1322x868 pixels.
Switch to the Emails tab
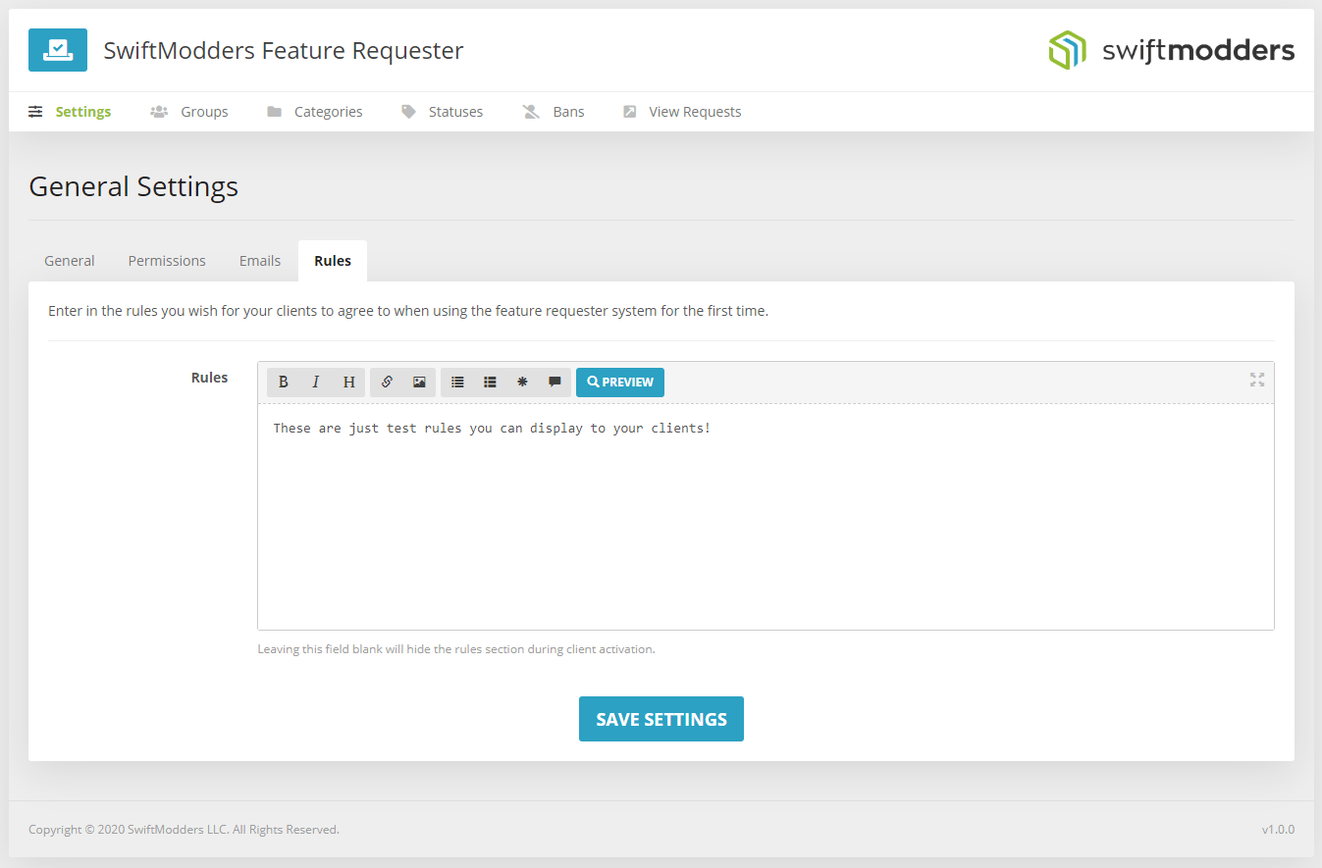[260, 261]
